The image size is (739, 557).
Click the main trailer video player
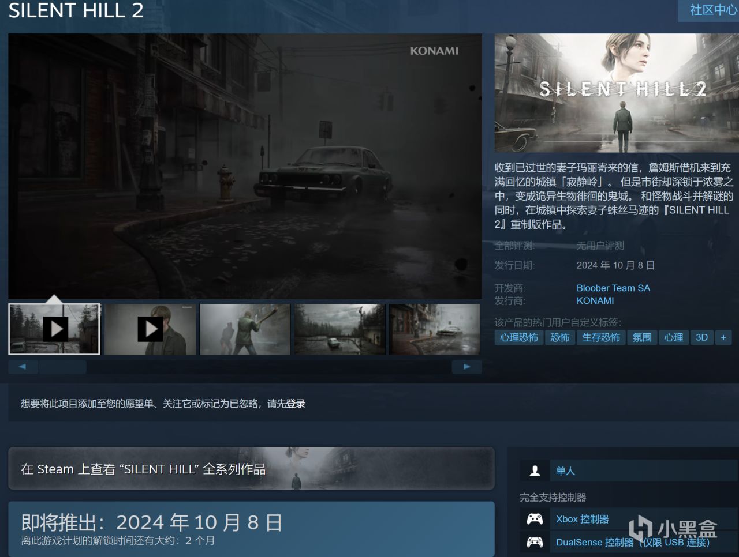point(245,166)
